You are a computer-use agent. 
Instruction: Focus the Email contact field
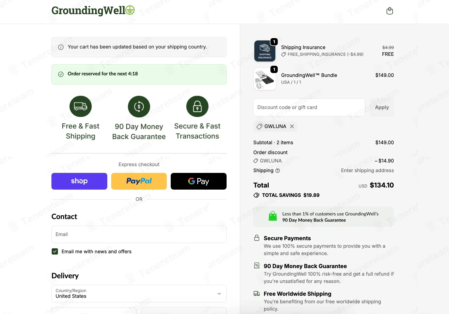pyautogui.click(x=139, y=234)
